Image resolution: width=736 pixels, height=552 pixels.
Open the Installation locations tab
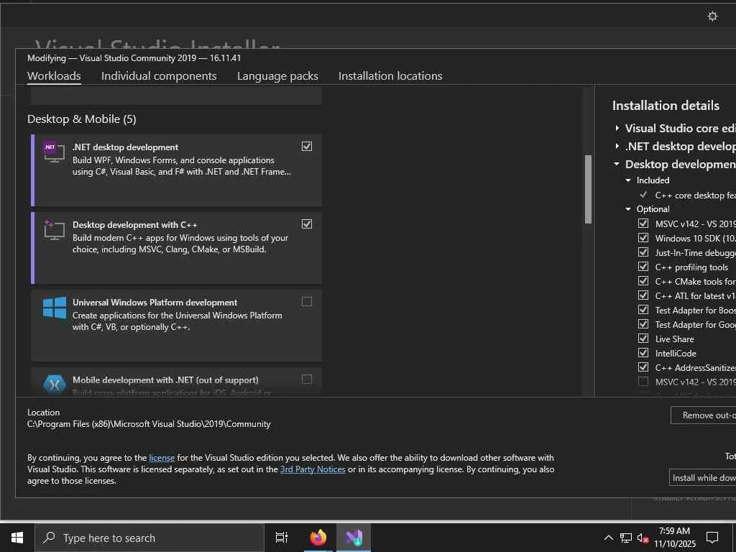[x=390, y=75]
